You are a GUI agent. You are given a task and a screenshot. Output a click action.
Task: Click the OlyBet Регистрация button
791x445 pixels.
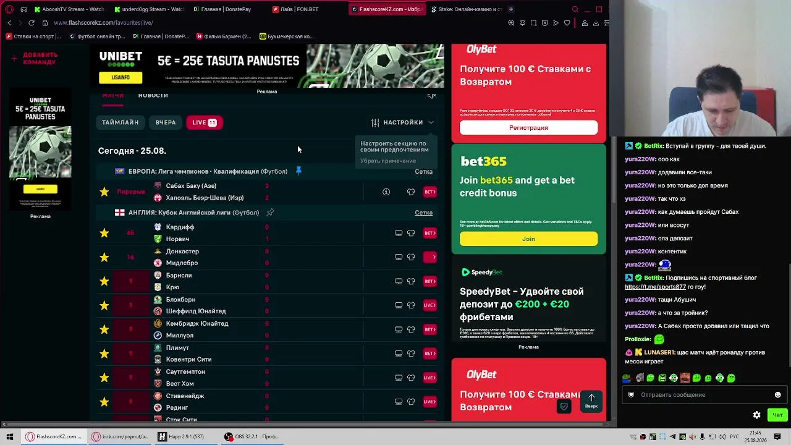[x=528, y=127]
